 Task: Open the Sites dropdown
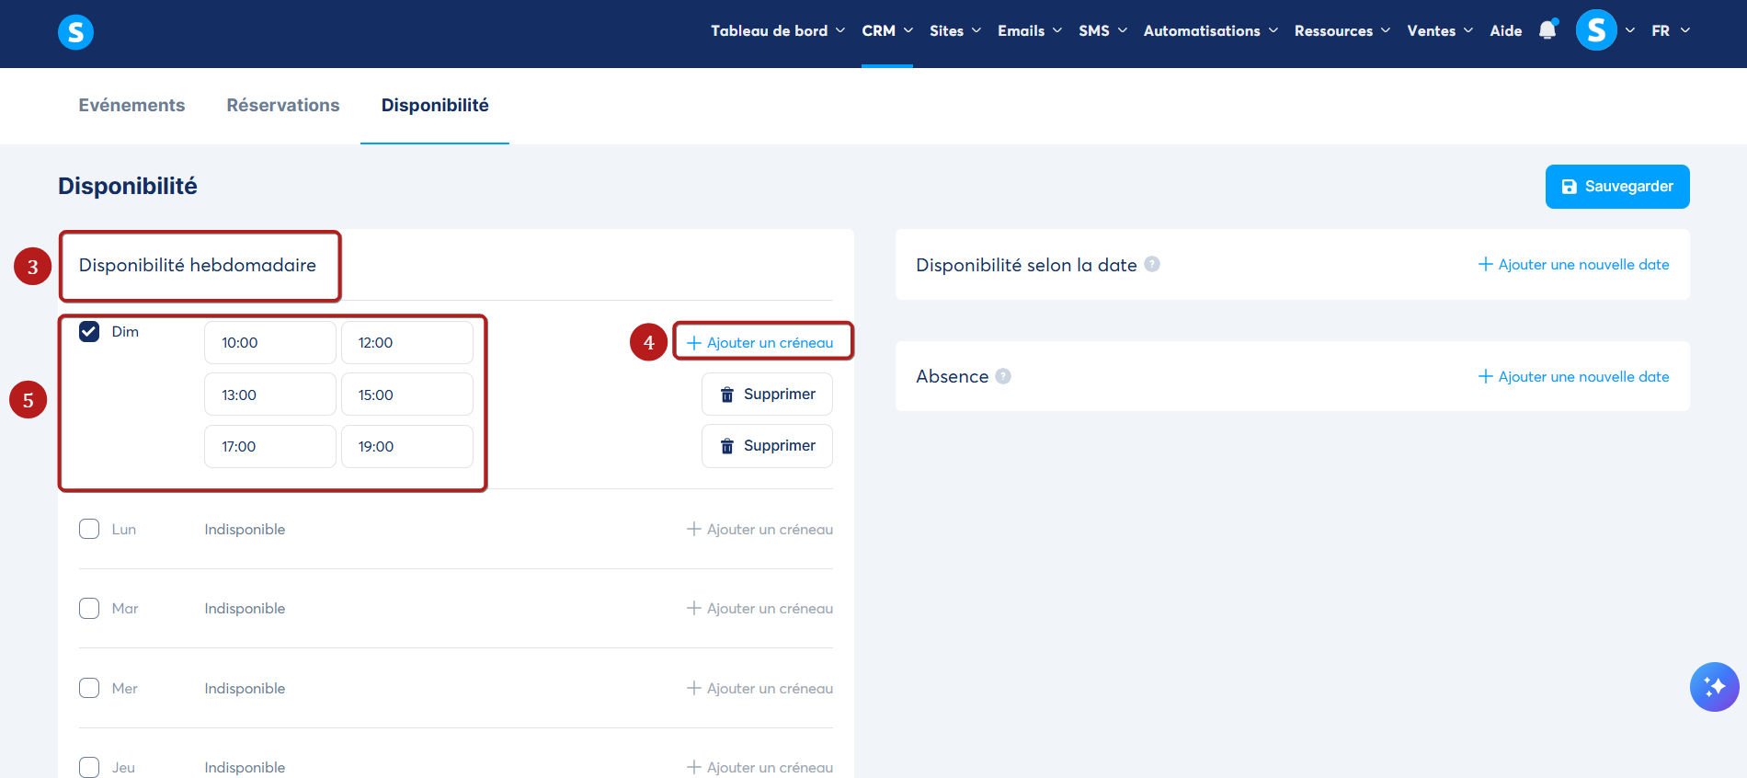[x=955, y=30]
